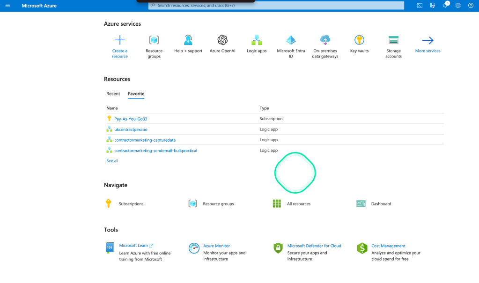Open On-premises data gateways icon

coord(325,40)
